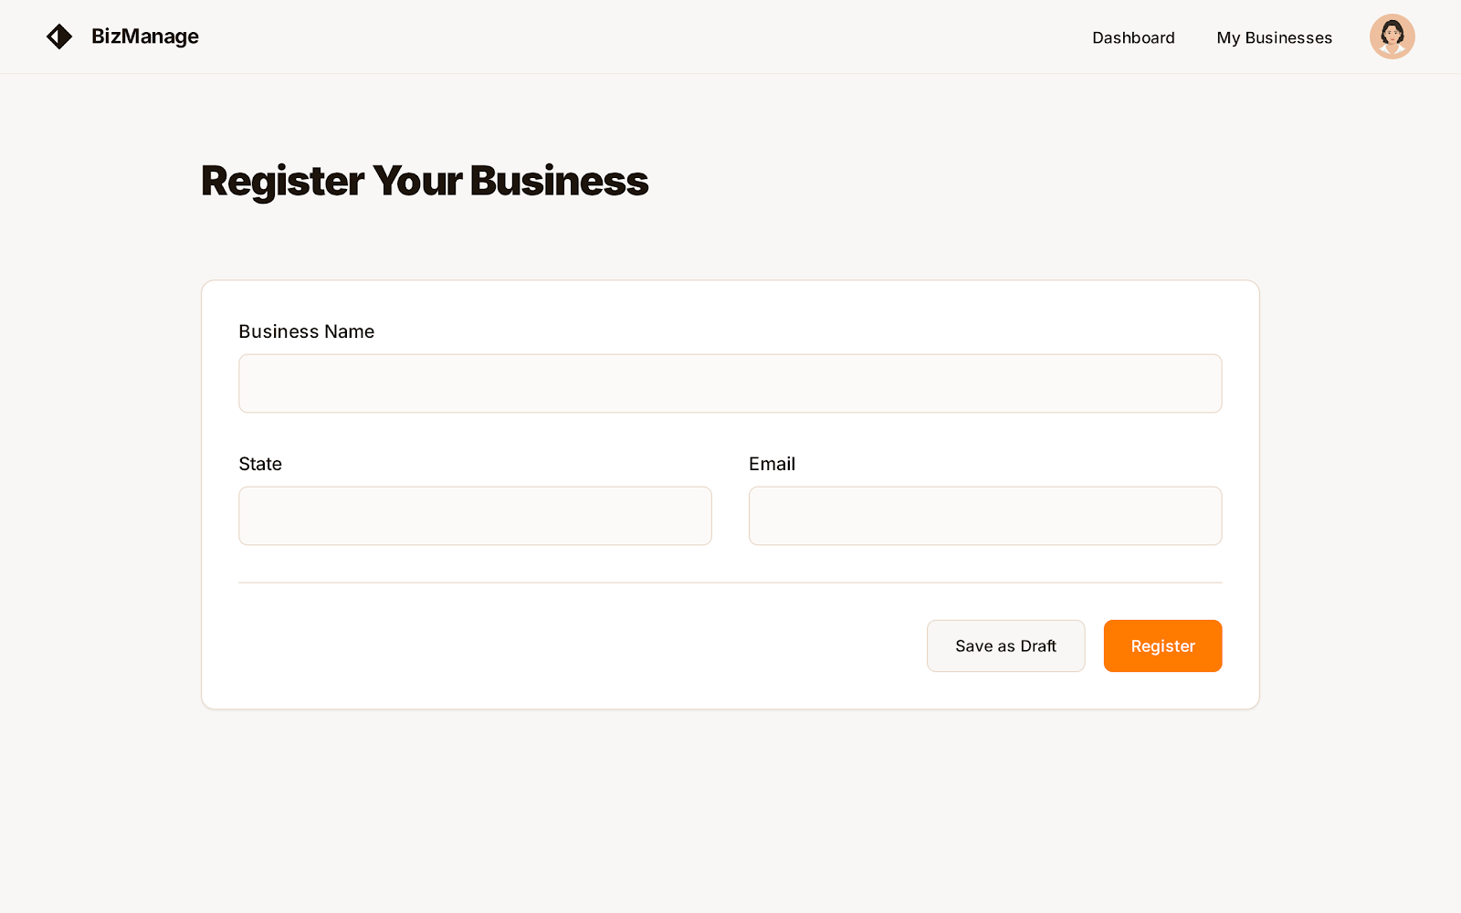Click the Email field label

[772, 464]
